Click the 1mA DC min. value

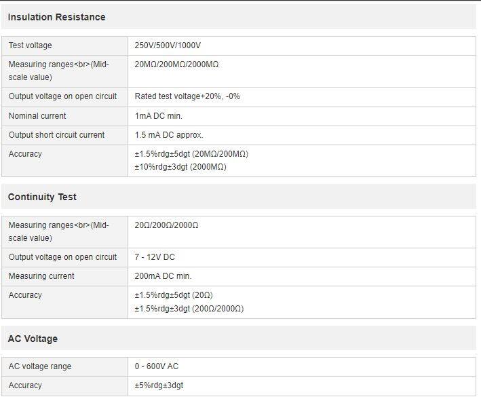(158, 116)
